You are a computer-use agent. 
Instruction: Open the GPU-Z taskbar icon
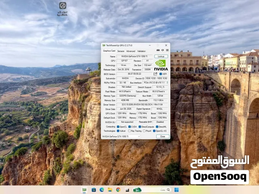coord(85,190)
